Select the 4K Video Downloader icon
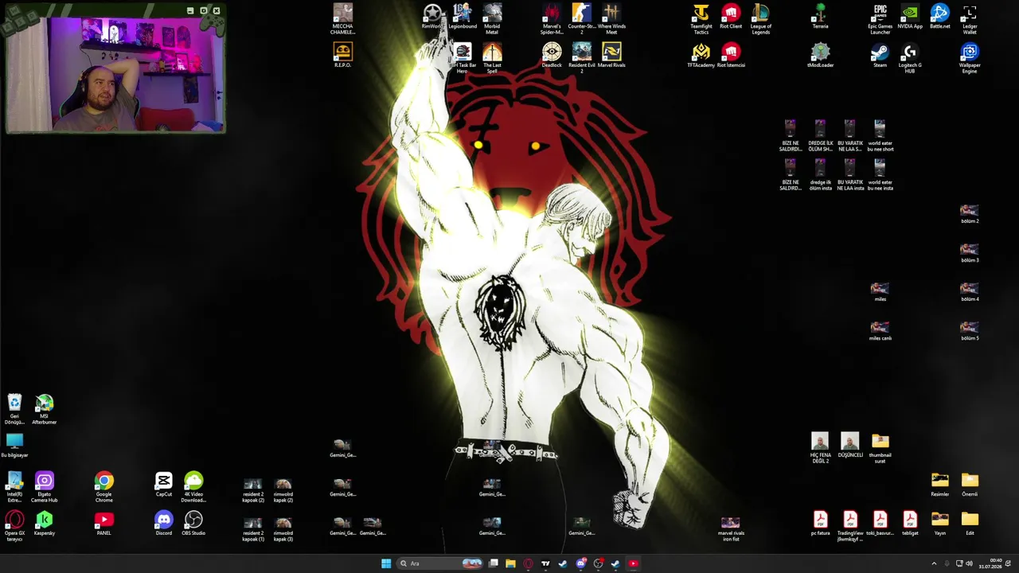The height and width of the screenshot is (573, 1019). (193, 487)
